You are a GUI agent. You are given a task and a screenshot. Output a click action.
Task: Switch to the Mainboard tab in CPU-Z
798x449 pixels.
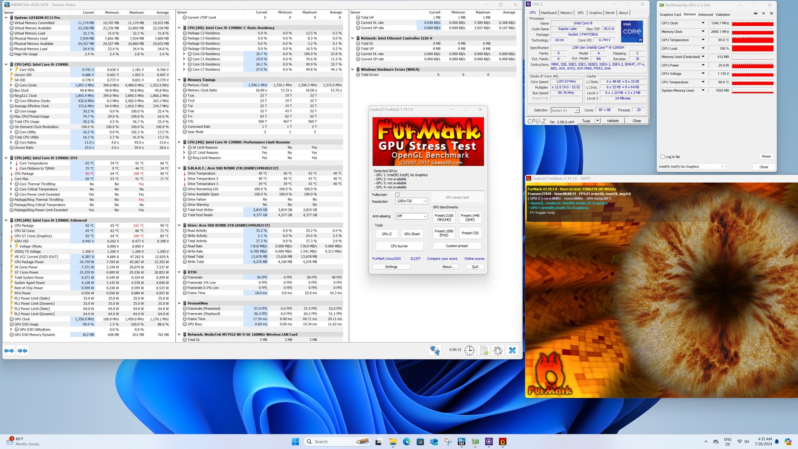(549, 13)
